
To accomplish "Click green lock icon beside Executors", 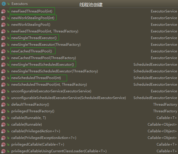I will coord(8,4).
